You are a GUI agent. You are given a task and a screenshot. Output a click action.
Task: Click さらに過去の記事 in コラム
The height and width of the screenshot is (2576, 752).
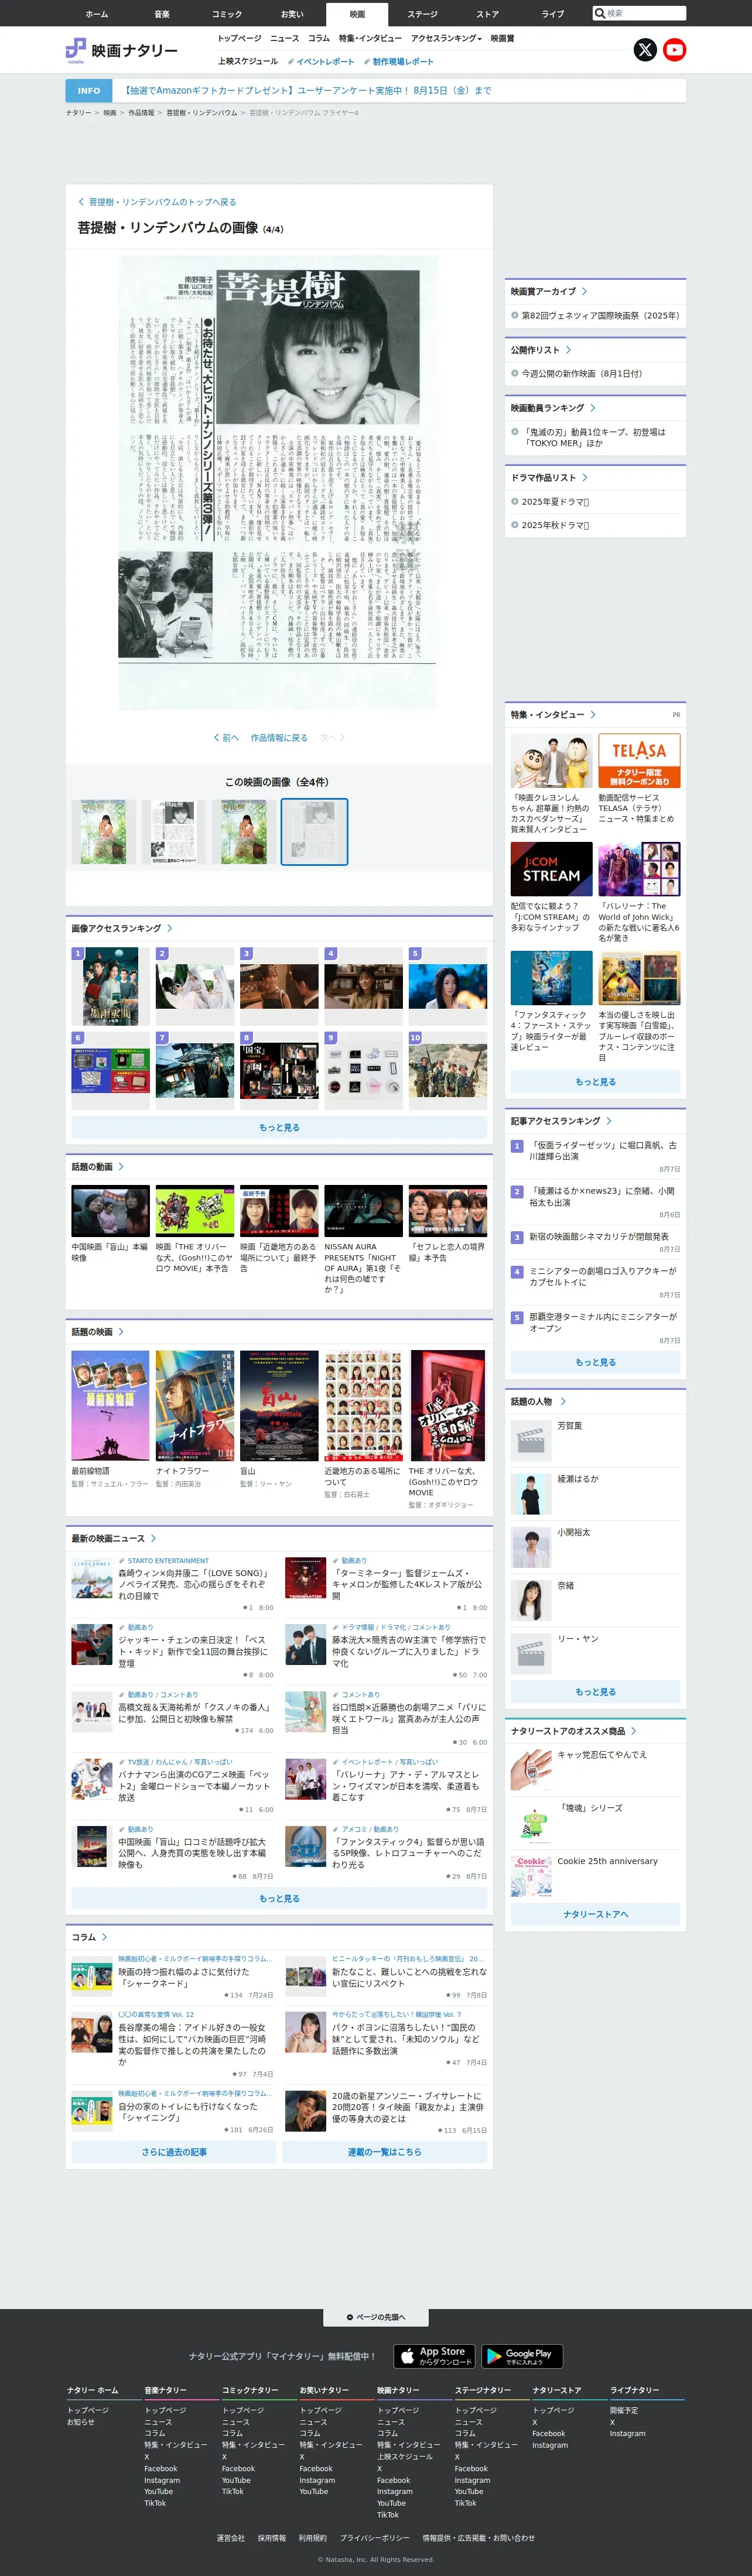(x=174, y=2152)
